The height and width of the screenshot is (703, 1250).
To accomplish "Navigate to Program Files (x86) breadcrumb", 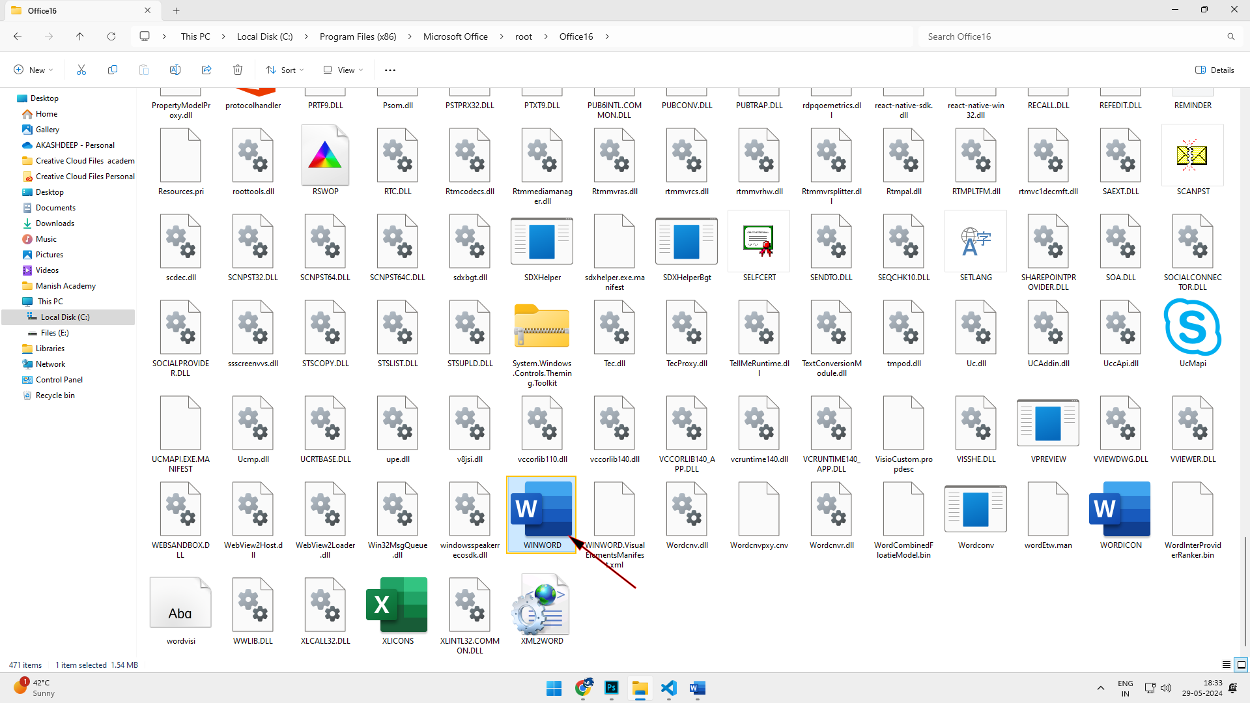I will click(358, 36).
